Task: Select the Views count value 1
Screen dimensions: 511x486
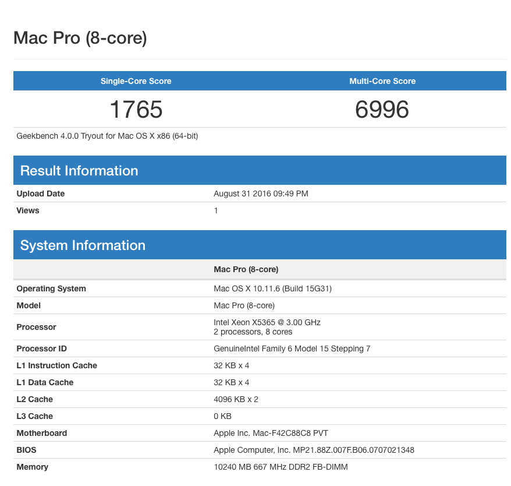Action: click(216, 210)
